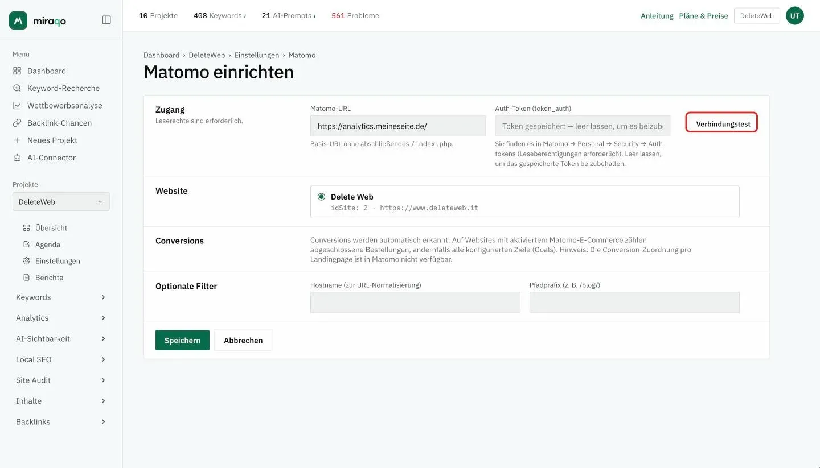Focus the Matomo-URL input field
The height and width of the screenshot is (468, 820).
point(398,126)
